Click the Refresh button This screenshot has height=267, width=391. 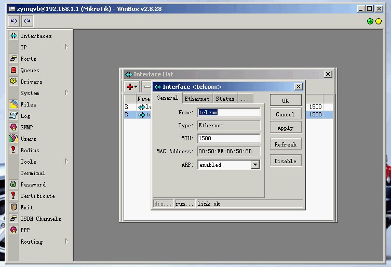[x=286, y=144]
